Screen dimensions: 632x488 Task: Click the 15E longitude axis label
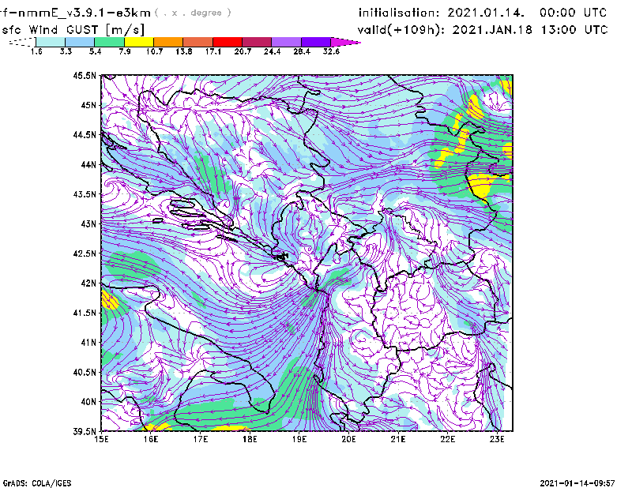(101, 439)
